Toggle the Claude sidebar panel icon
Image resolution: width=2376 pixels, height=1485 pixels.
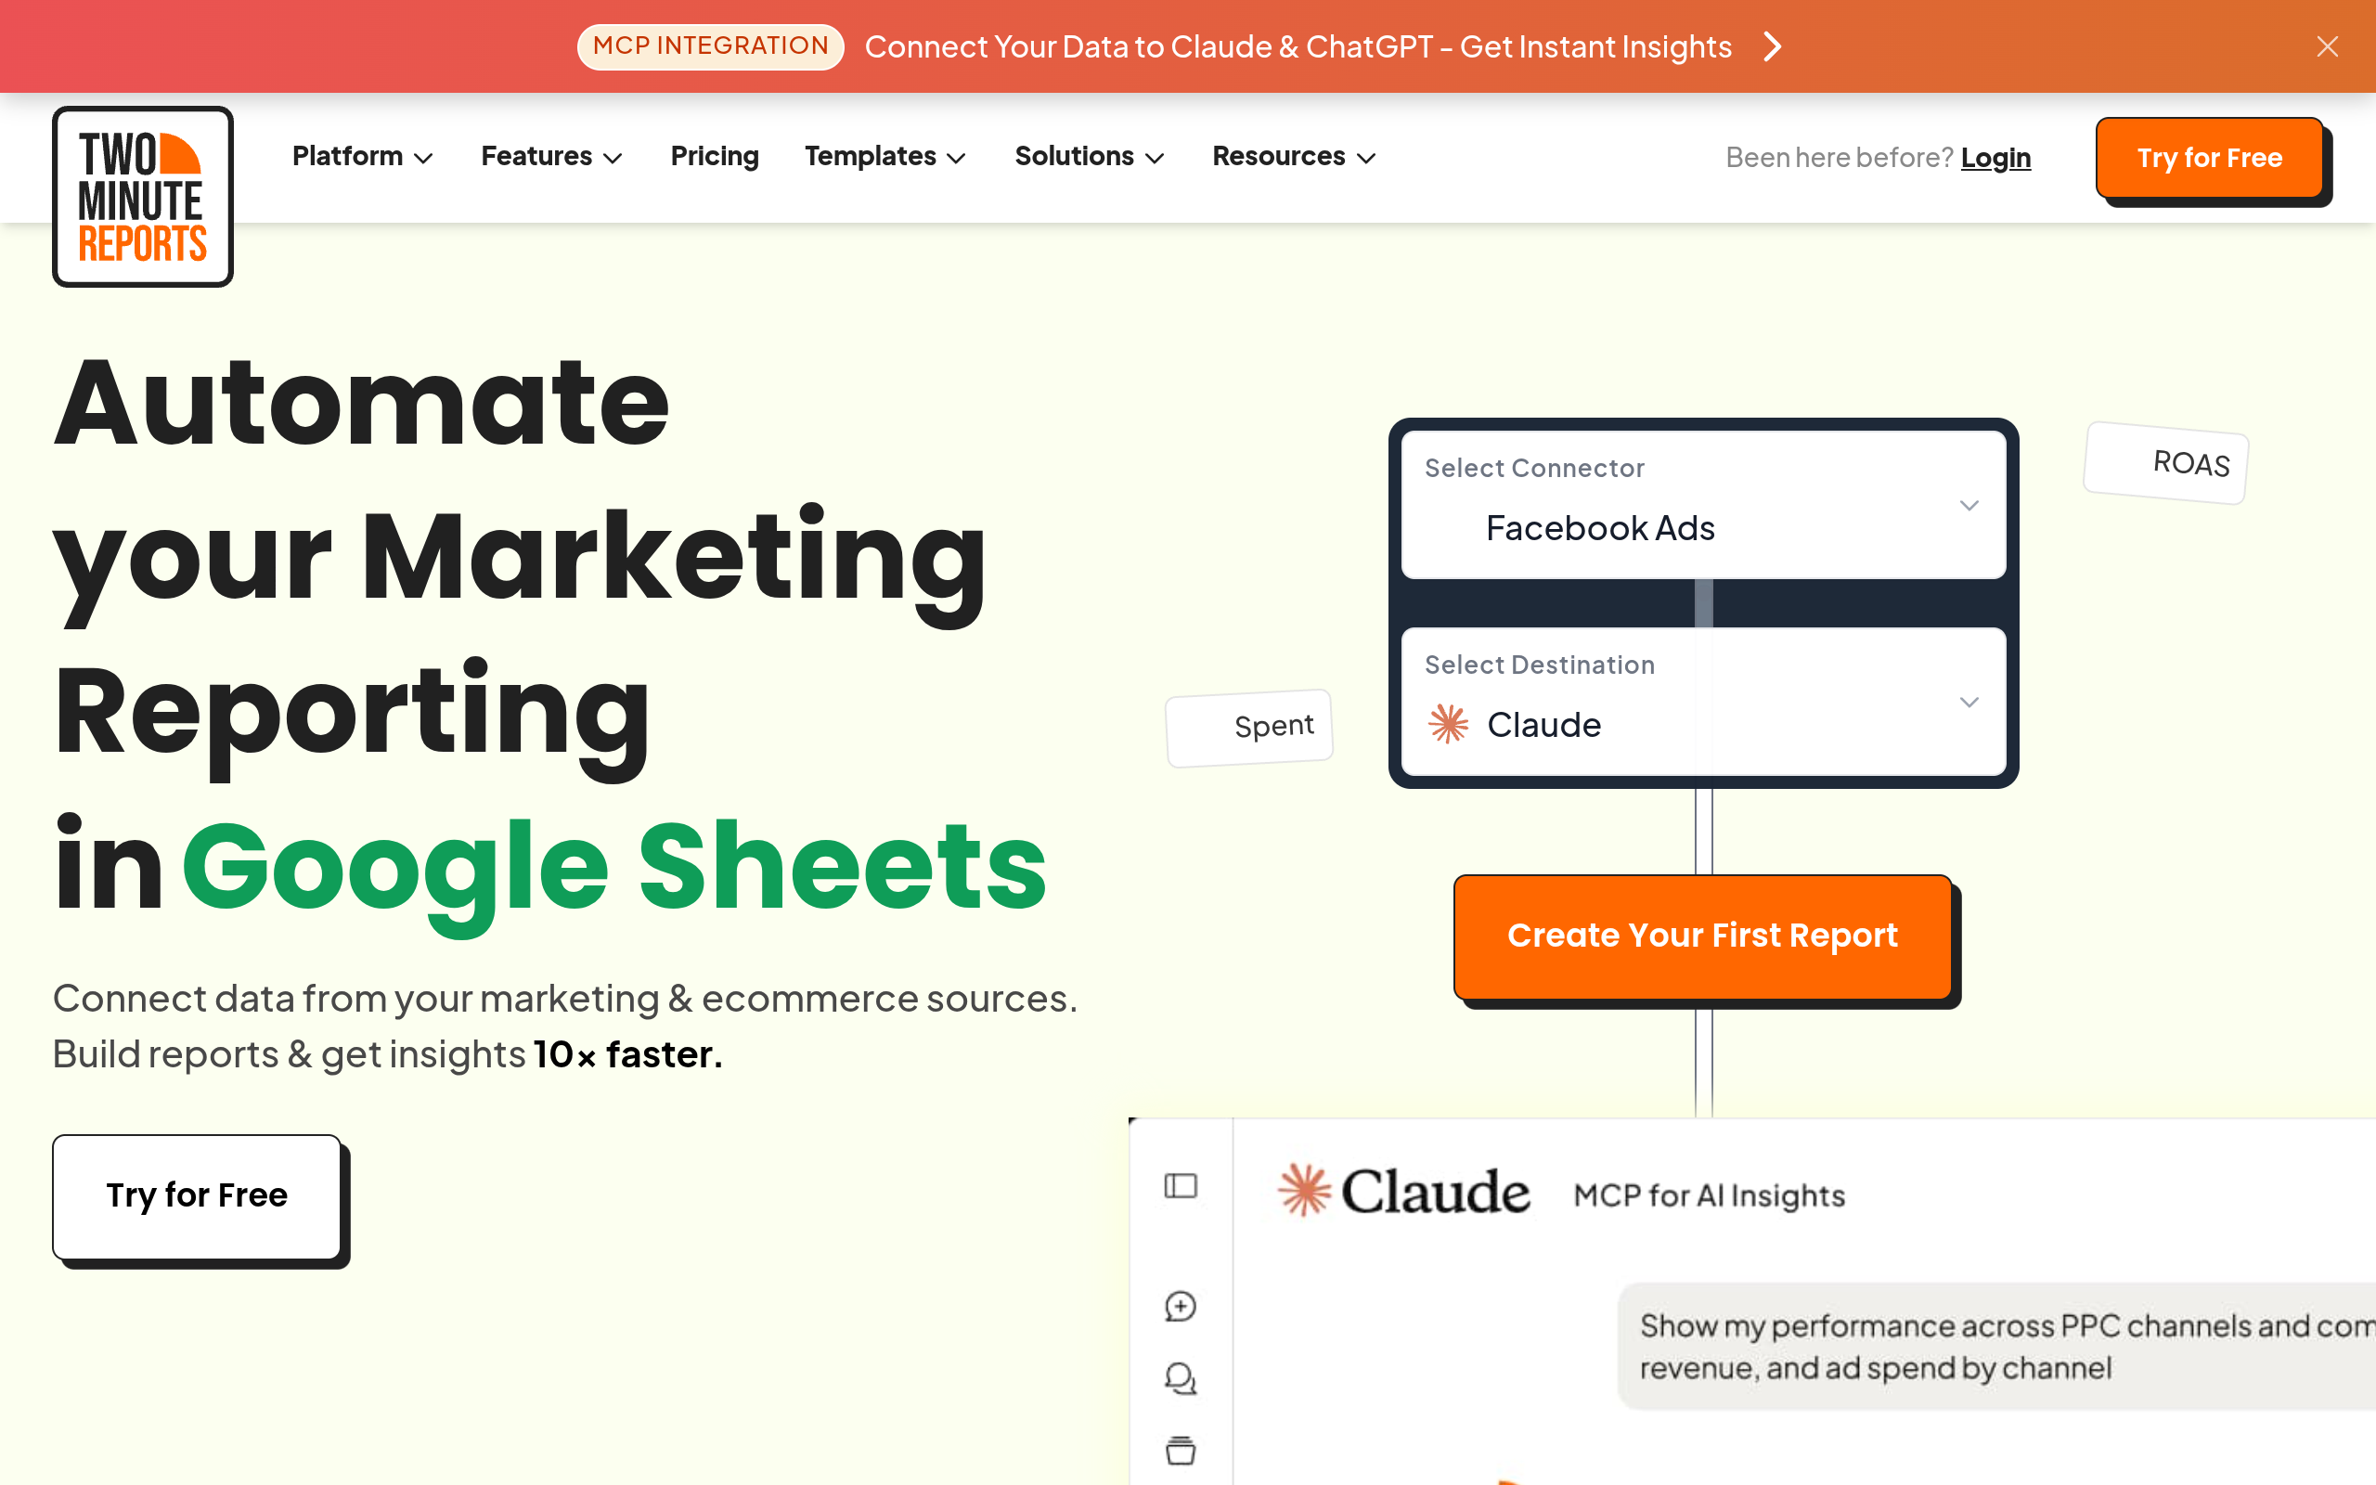point(1181,1186)
